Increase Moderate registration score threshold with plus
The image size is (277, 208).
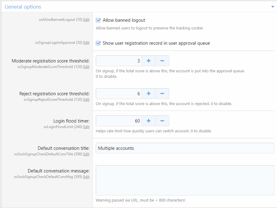pyautogui.click(x=148, y=61)
